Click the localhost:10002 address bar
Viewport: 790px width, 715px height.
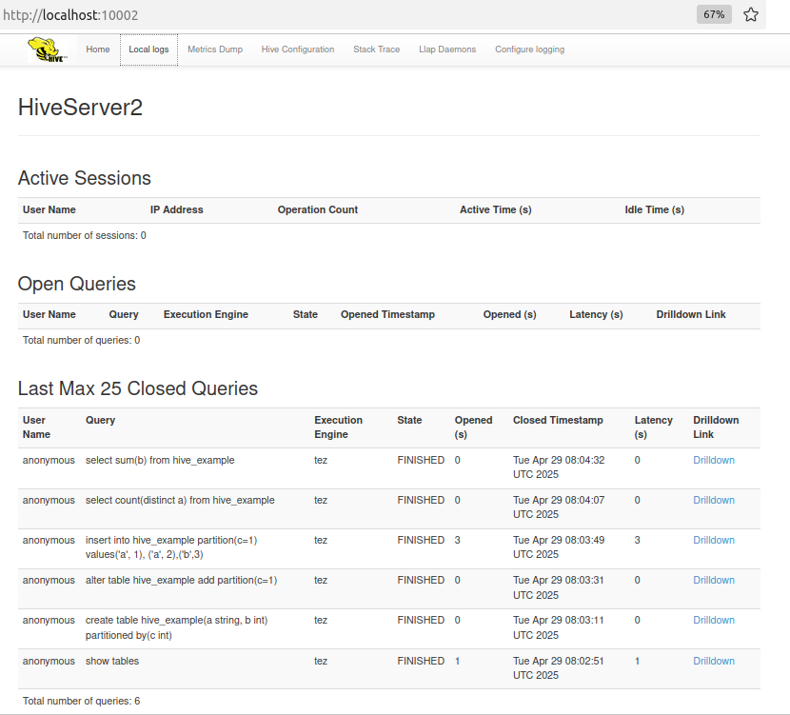pos(70,15)
